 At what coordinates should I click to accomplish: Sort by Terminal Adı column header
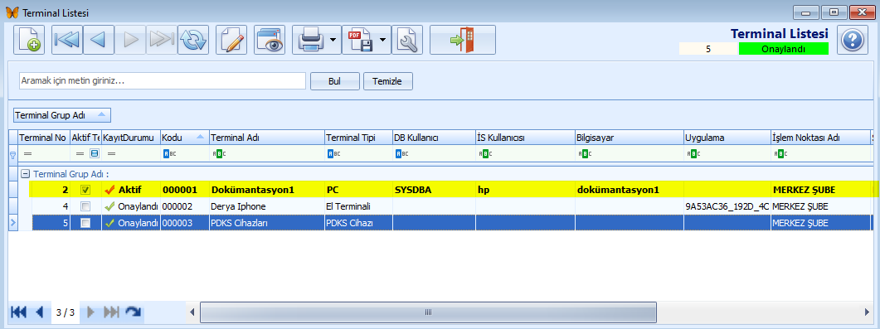point(267,138)
